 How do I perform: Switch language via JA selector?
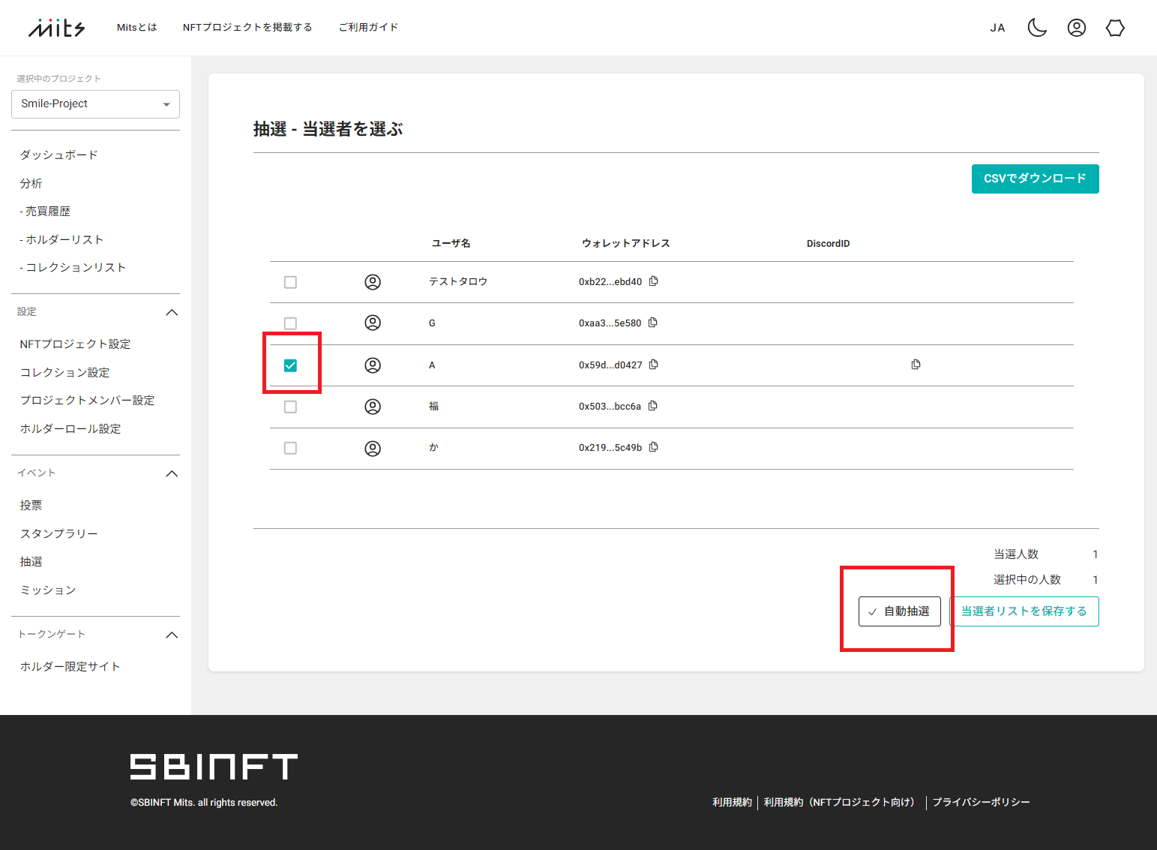click(997, 28)
